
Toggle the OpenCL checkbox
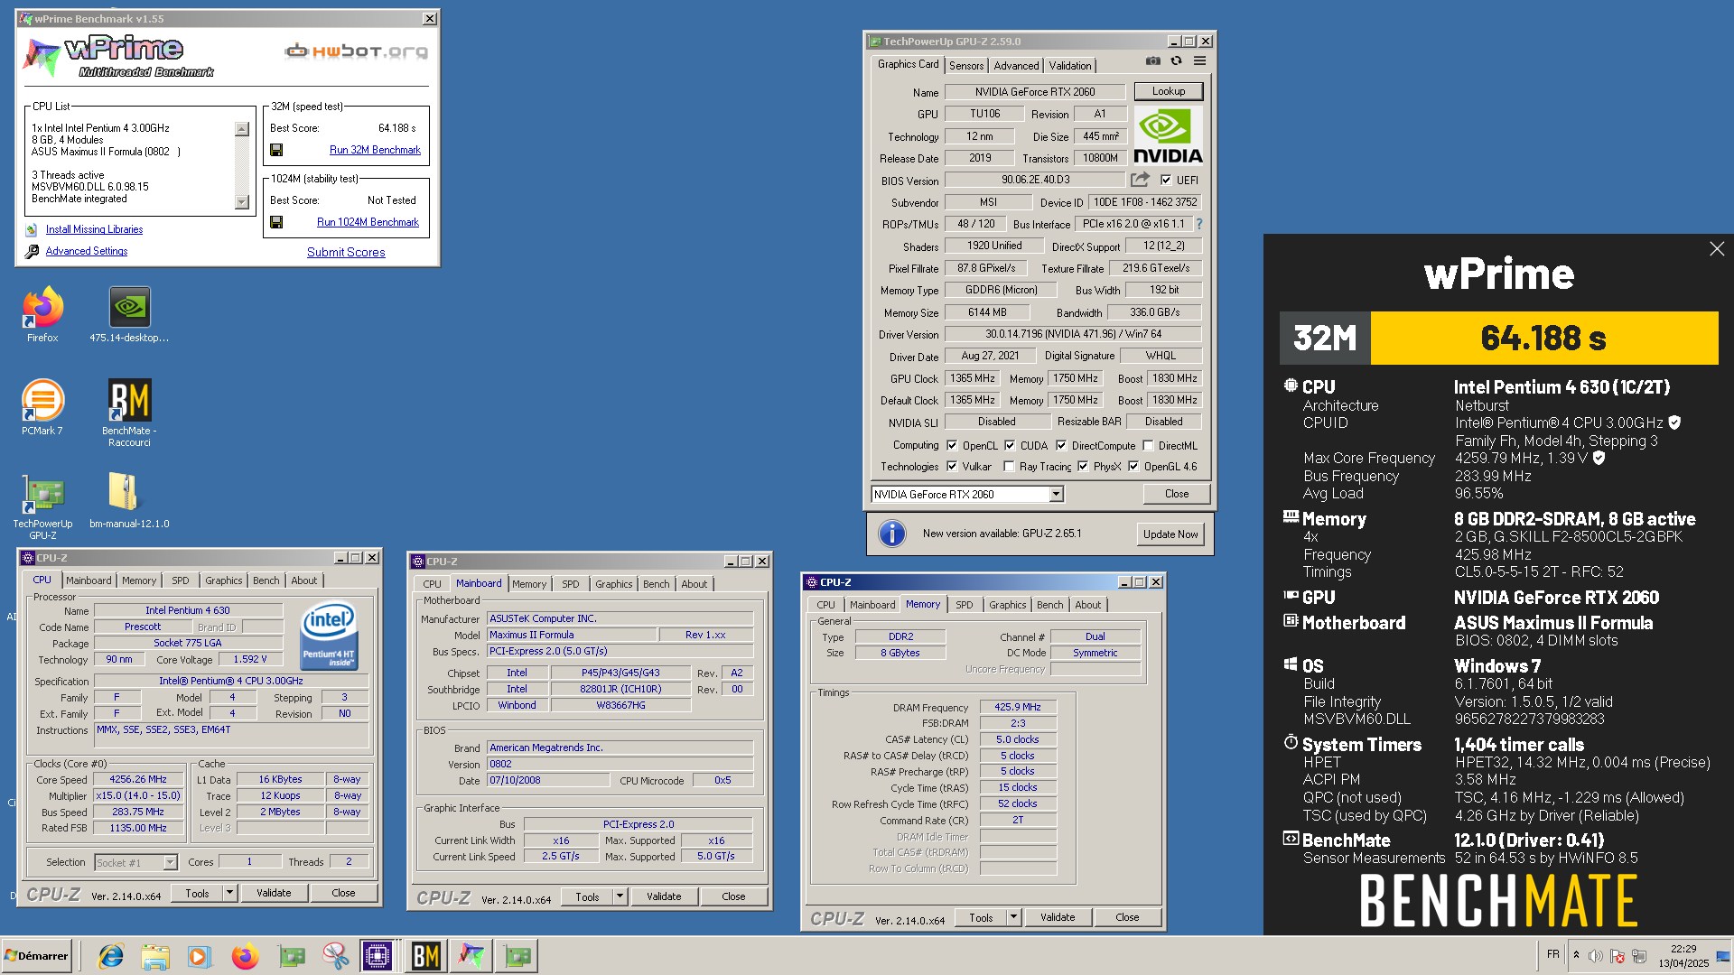tap(952, 445)
